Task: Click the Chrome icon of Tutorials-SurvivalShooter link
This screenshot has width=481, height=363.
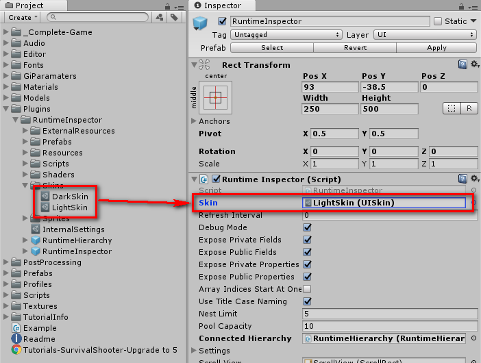Action: pyautogui.click(x=16, y=350)
